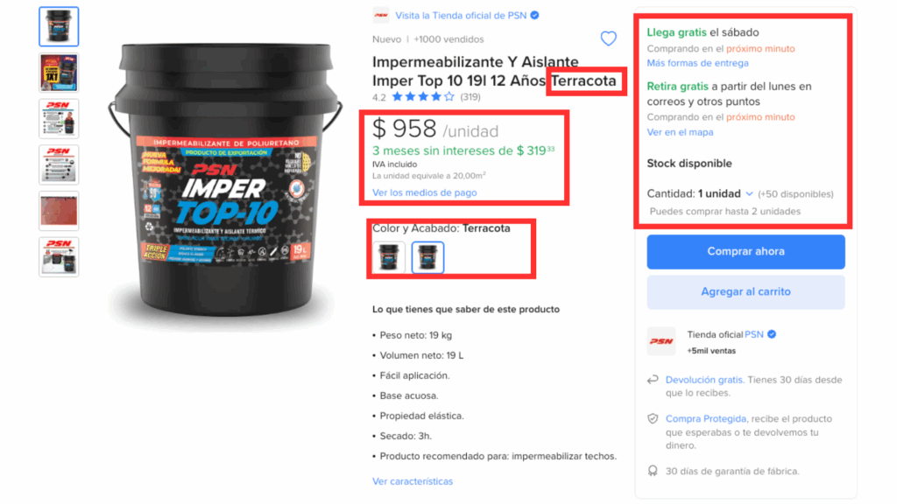
Task: Open Ver en el mapa link
Action: coord(680,132)
